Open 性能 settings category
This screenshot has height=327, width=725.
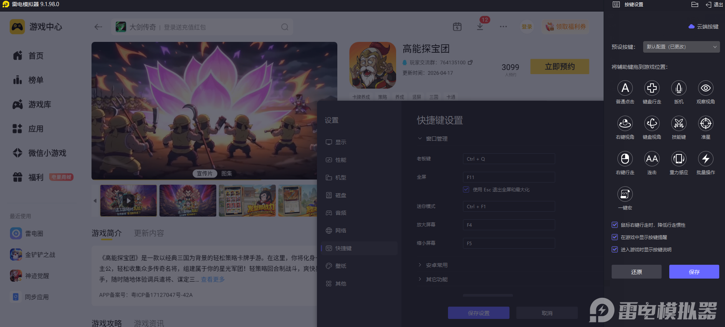pos(359,160)
